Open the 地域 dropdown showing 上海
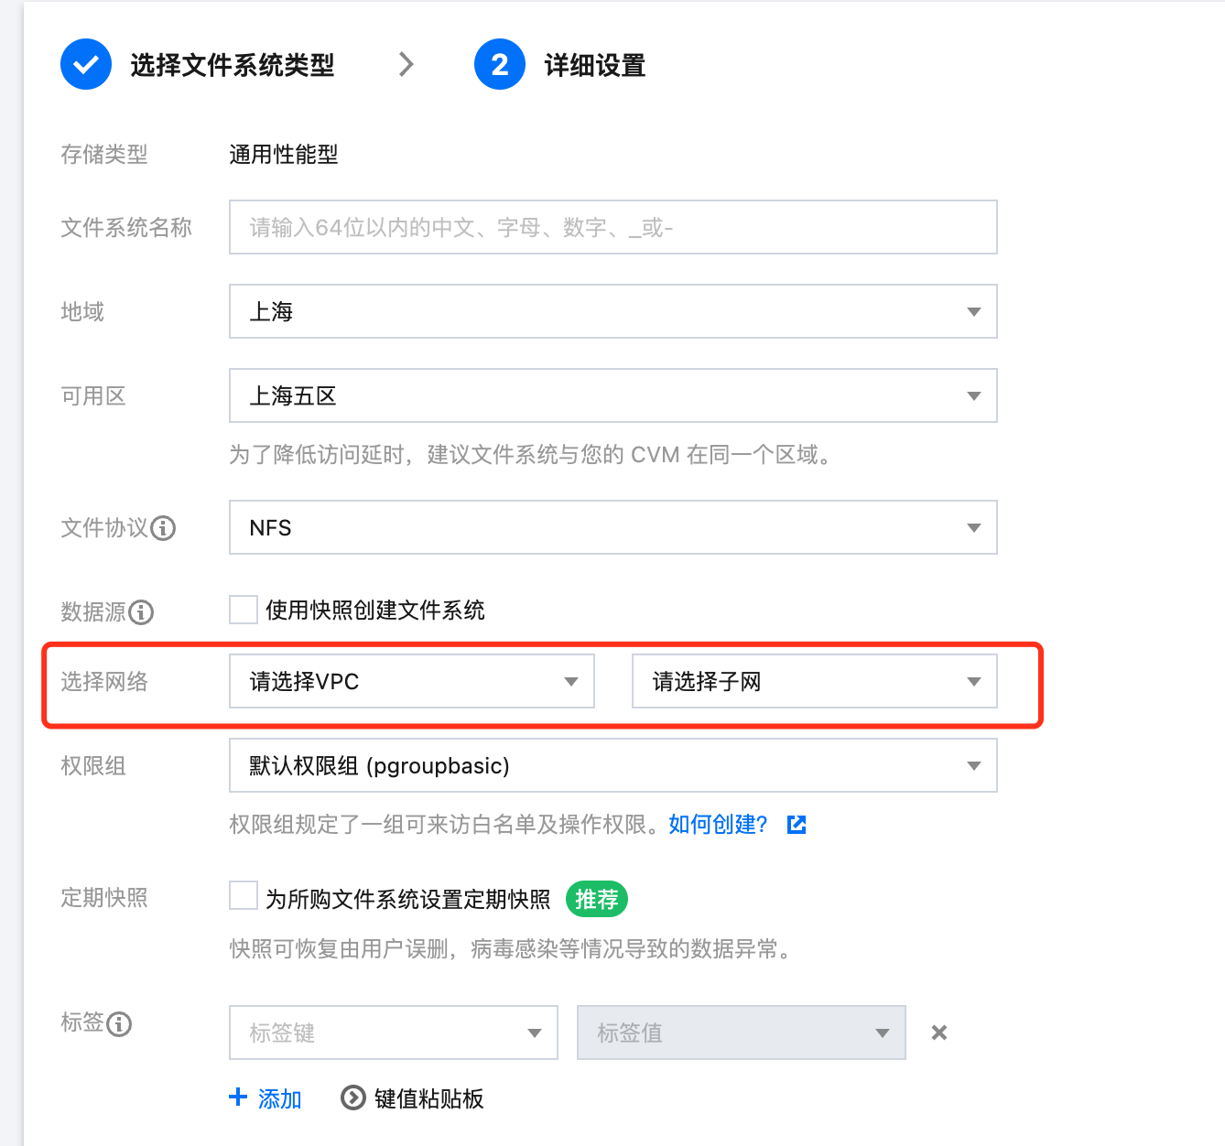 click(613, 311)
